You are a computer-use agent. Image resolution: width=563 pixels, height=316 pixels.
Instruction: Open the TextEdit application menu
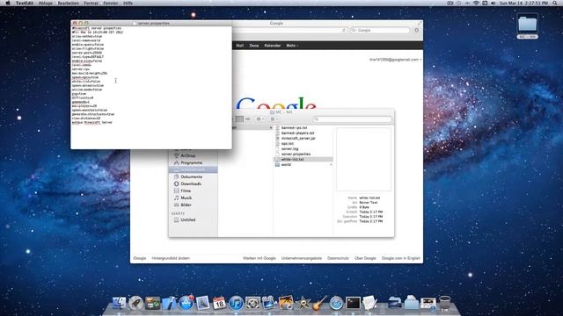point(25,3)
